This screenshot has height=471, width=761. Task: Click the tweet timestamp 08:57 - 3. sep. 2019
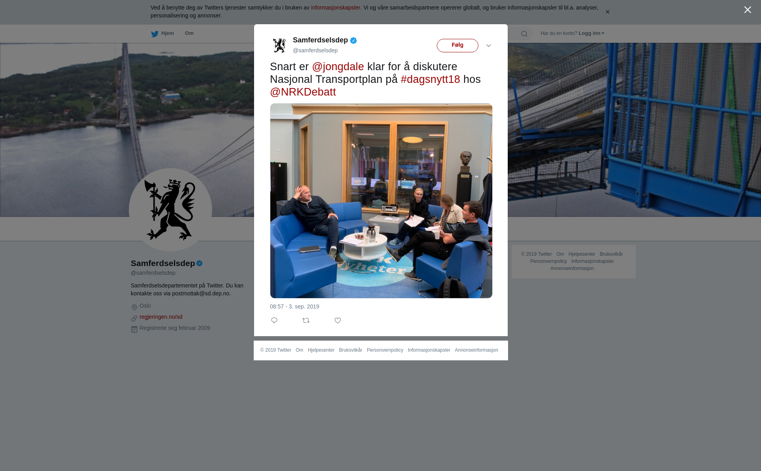(294, 306)
